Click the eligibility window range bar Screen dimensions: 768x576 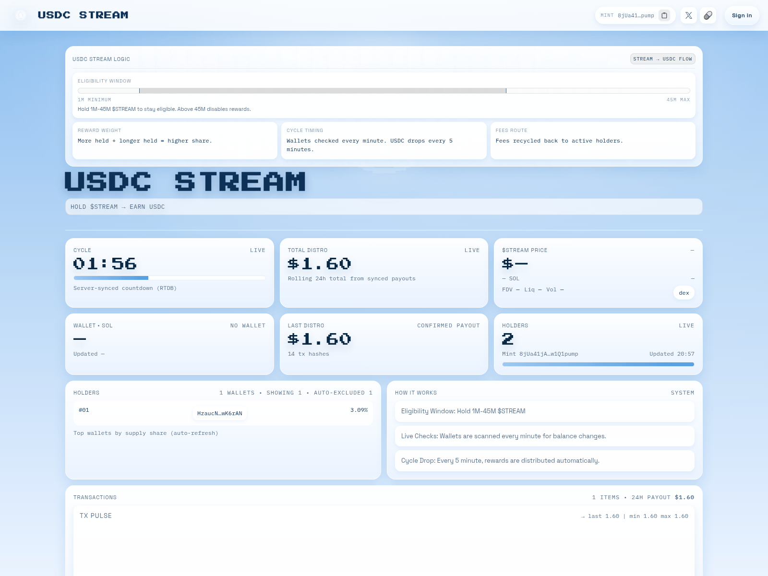pos(384,91)
